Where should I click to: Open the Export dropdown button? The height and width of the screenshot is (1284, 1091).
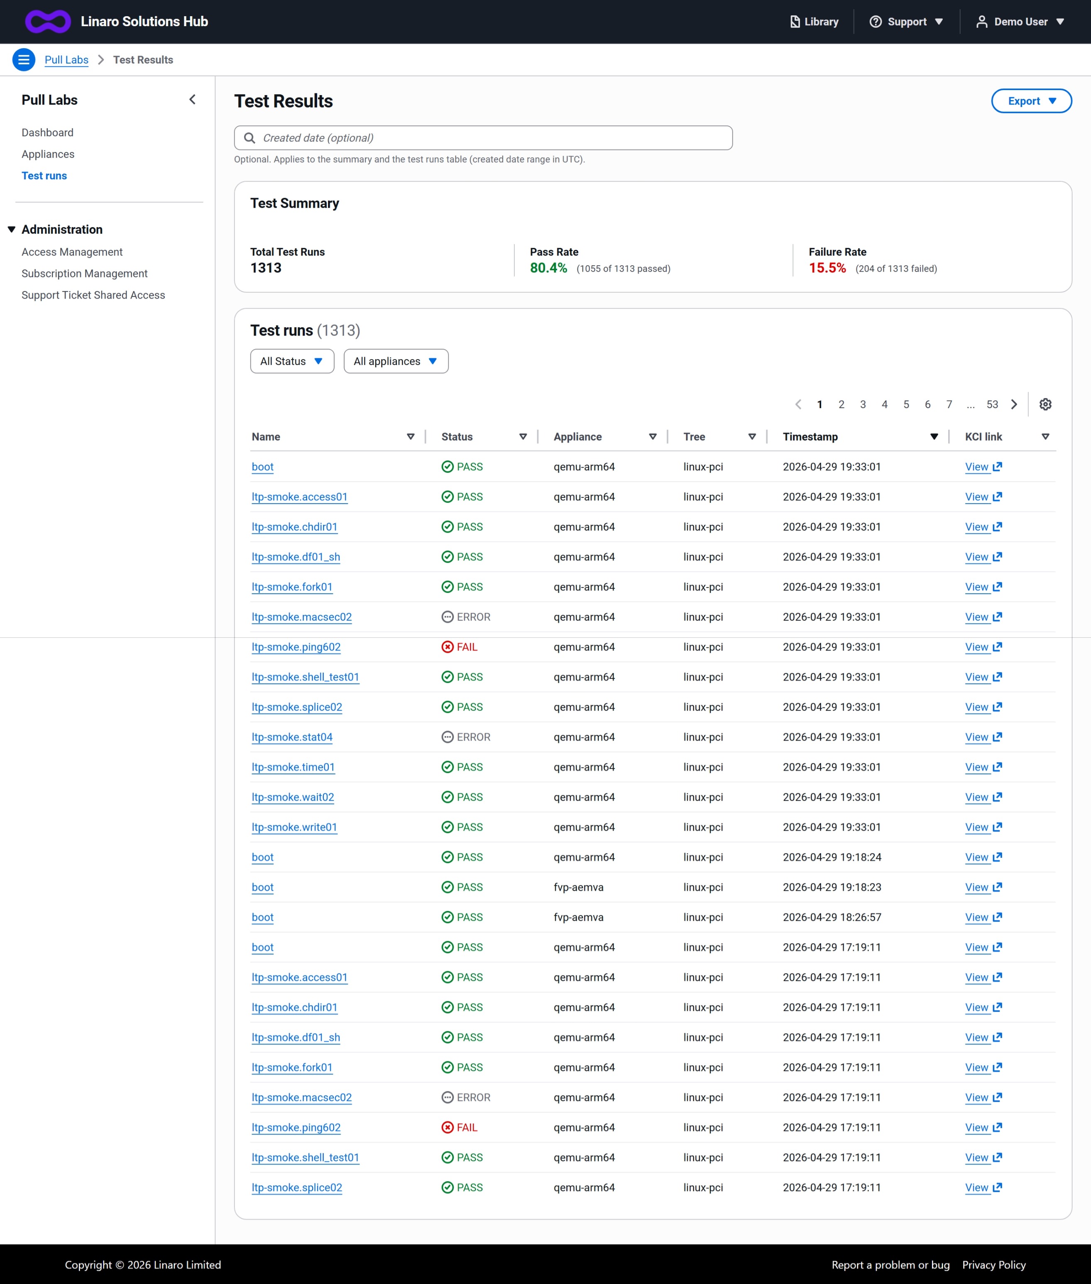point(1031,101)
